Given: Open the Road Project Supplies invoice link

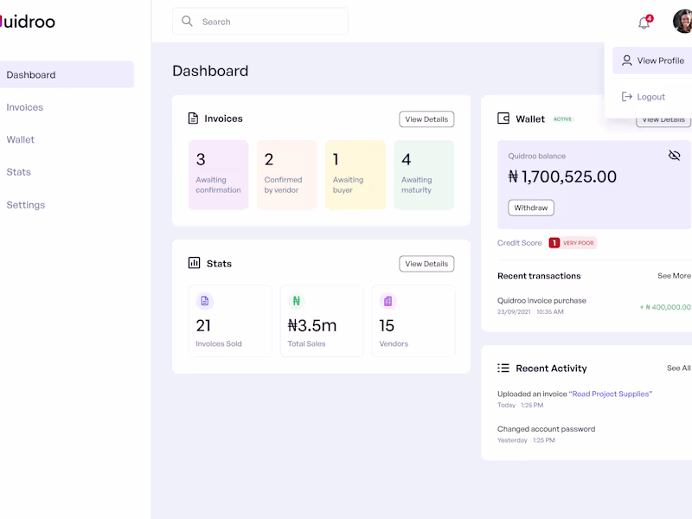Looking at the screenshot, I should [x=611, y=394].
